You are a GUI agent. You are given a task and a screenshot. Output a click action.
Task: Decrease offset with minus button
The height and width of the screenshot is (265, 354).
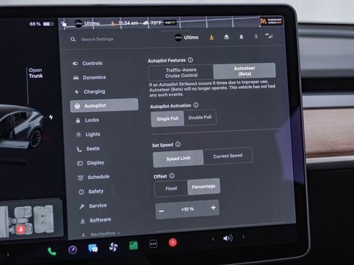[x=162, y=211]
